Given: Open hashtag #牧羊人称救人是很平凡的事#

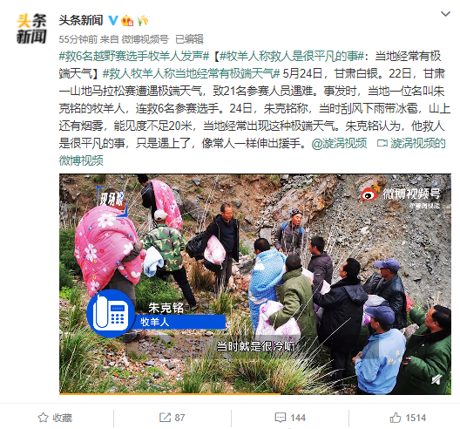Looking at the screenshot, I should [x=292, y=56].
